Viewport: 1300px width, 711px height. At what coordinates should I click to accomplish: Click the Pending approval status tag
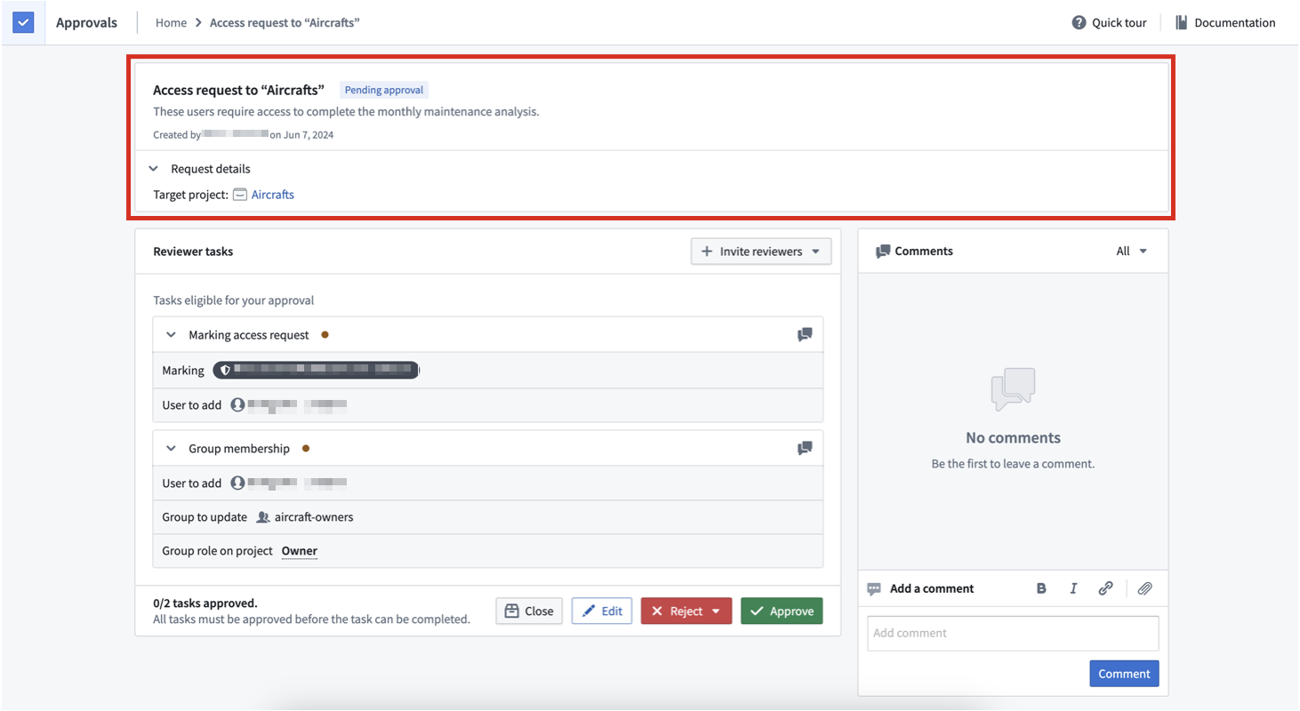[x=384, y=90]
